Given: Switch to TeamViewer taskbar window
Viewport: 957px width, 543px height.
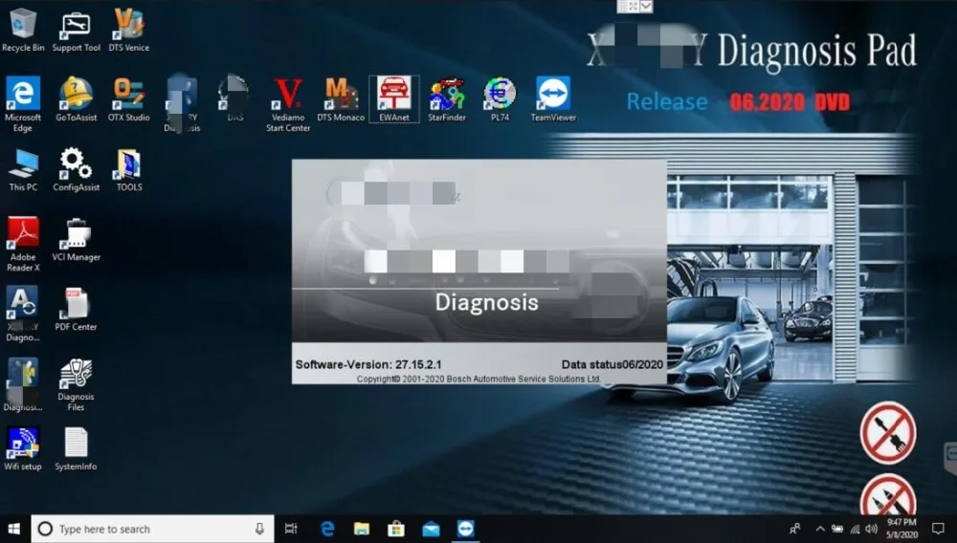Looking at the screenshot, I should 465,529.
